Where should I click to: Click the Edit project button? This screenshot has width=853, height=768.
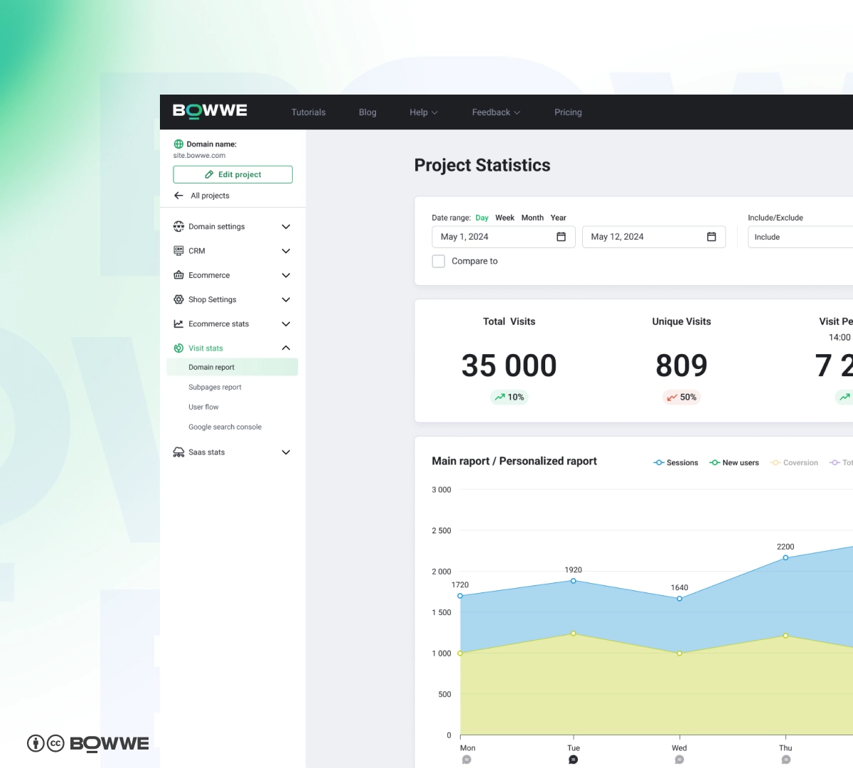(233, 174)
